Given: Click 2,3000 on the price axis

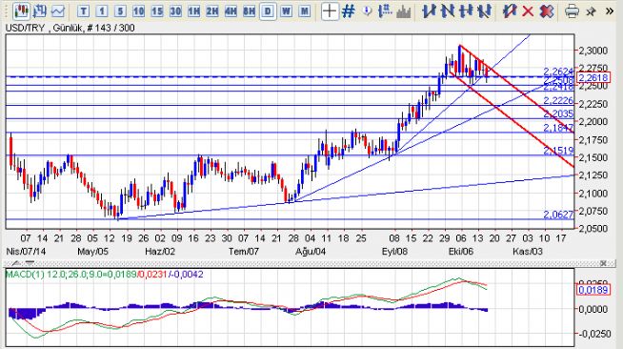Looking at the screenshot, I should click(x=593, y=51).
